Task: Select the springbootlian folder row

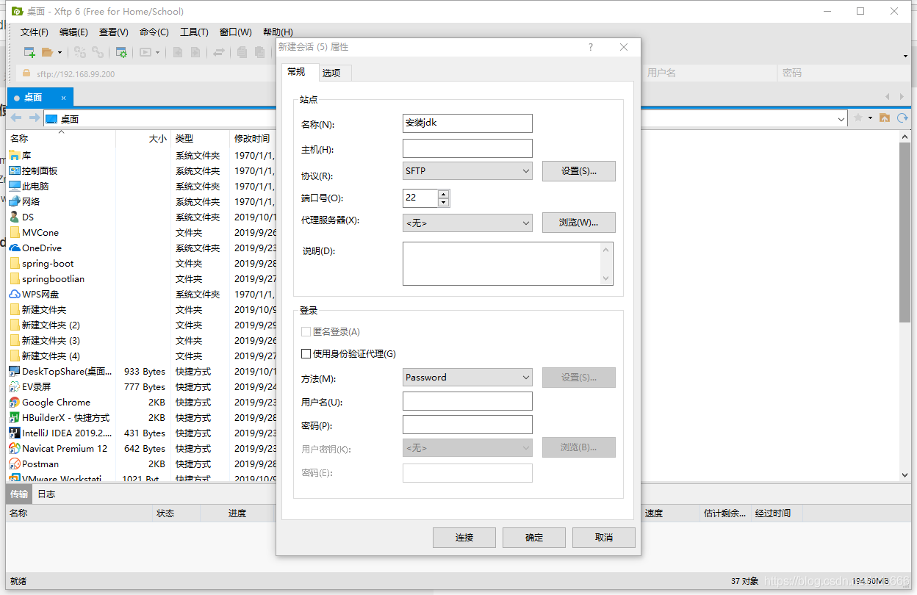Action: 140,279
